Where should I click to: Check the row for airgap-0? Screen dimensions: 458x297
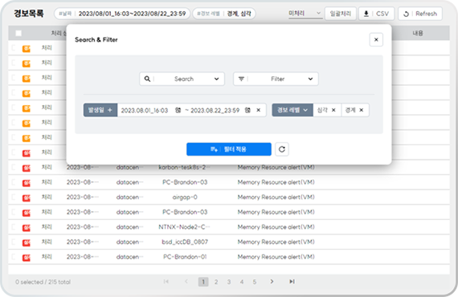(14, 197)
